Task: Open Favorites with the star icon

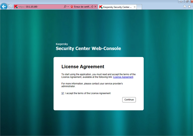Action: click(189, 7)
